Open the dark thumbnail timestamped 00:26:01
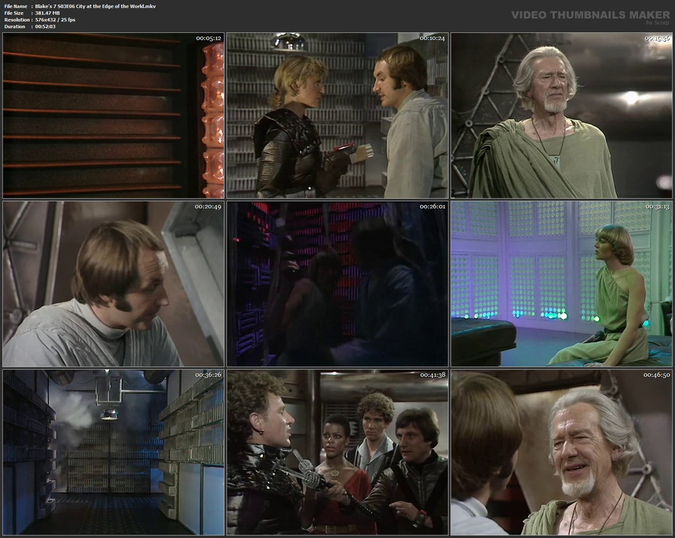 (x=338, y=284)
